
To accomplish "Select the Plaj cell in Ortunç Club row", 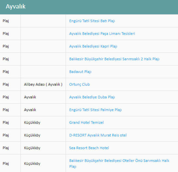I will pyautogui.click(x=6, y=84).
